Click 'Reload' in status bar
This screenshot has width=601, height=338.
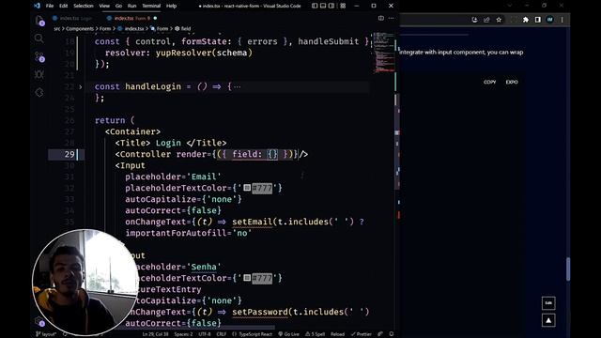click(338, 334)
